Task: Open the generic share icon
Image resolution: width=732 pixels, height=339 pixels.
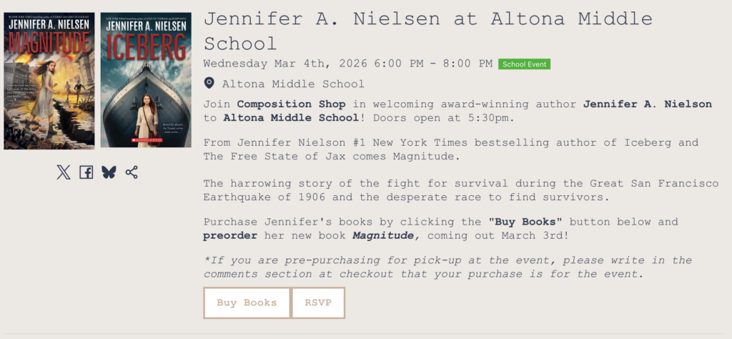Action: point(132,172)
